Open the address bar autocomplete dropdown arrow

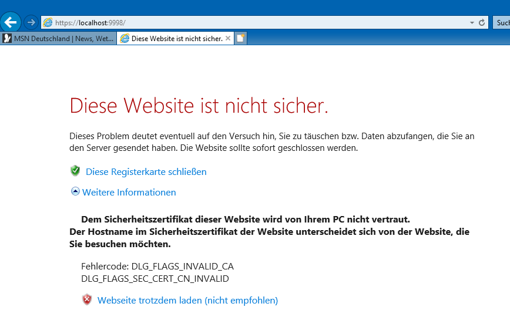pos(472,23)
